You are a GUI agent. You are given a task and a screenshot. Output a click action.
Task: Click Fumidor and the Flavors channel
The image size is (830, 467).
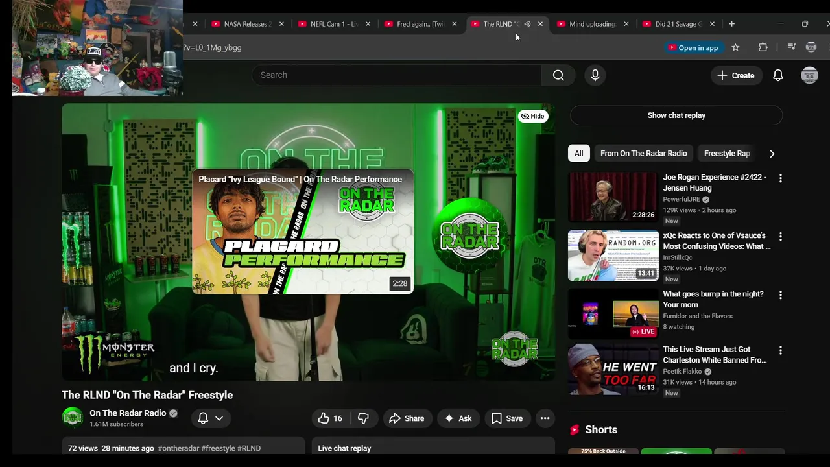[698, 317]
